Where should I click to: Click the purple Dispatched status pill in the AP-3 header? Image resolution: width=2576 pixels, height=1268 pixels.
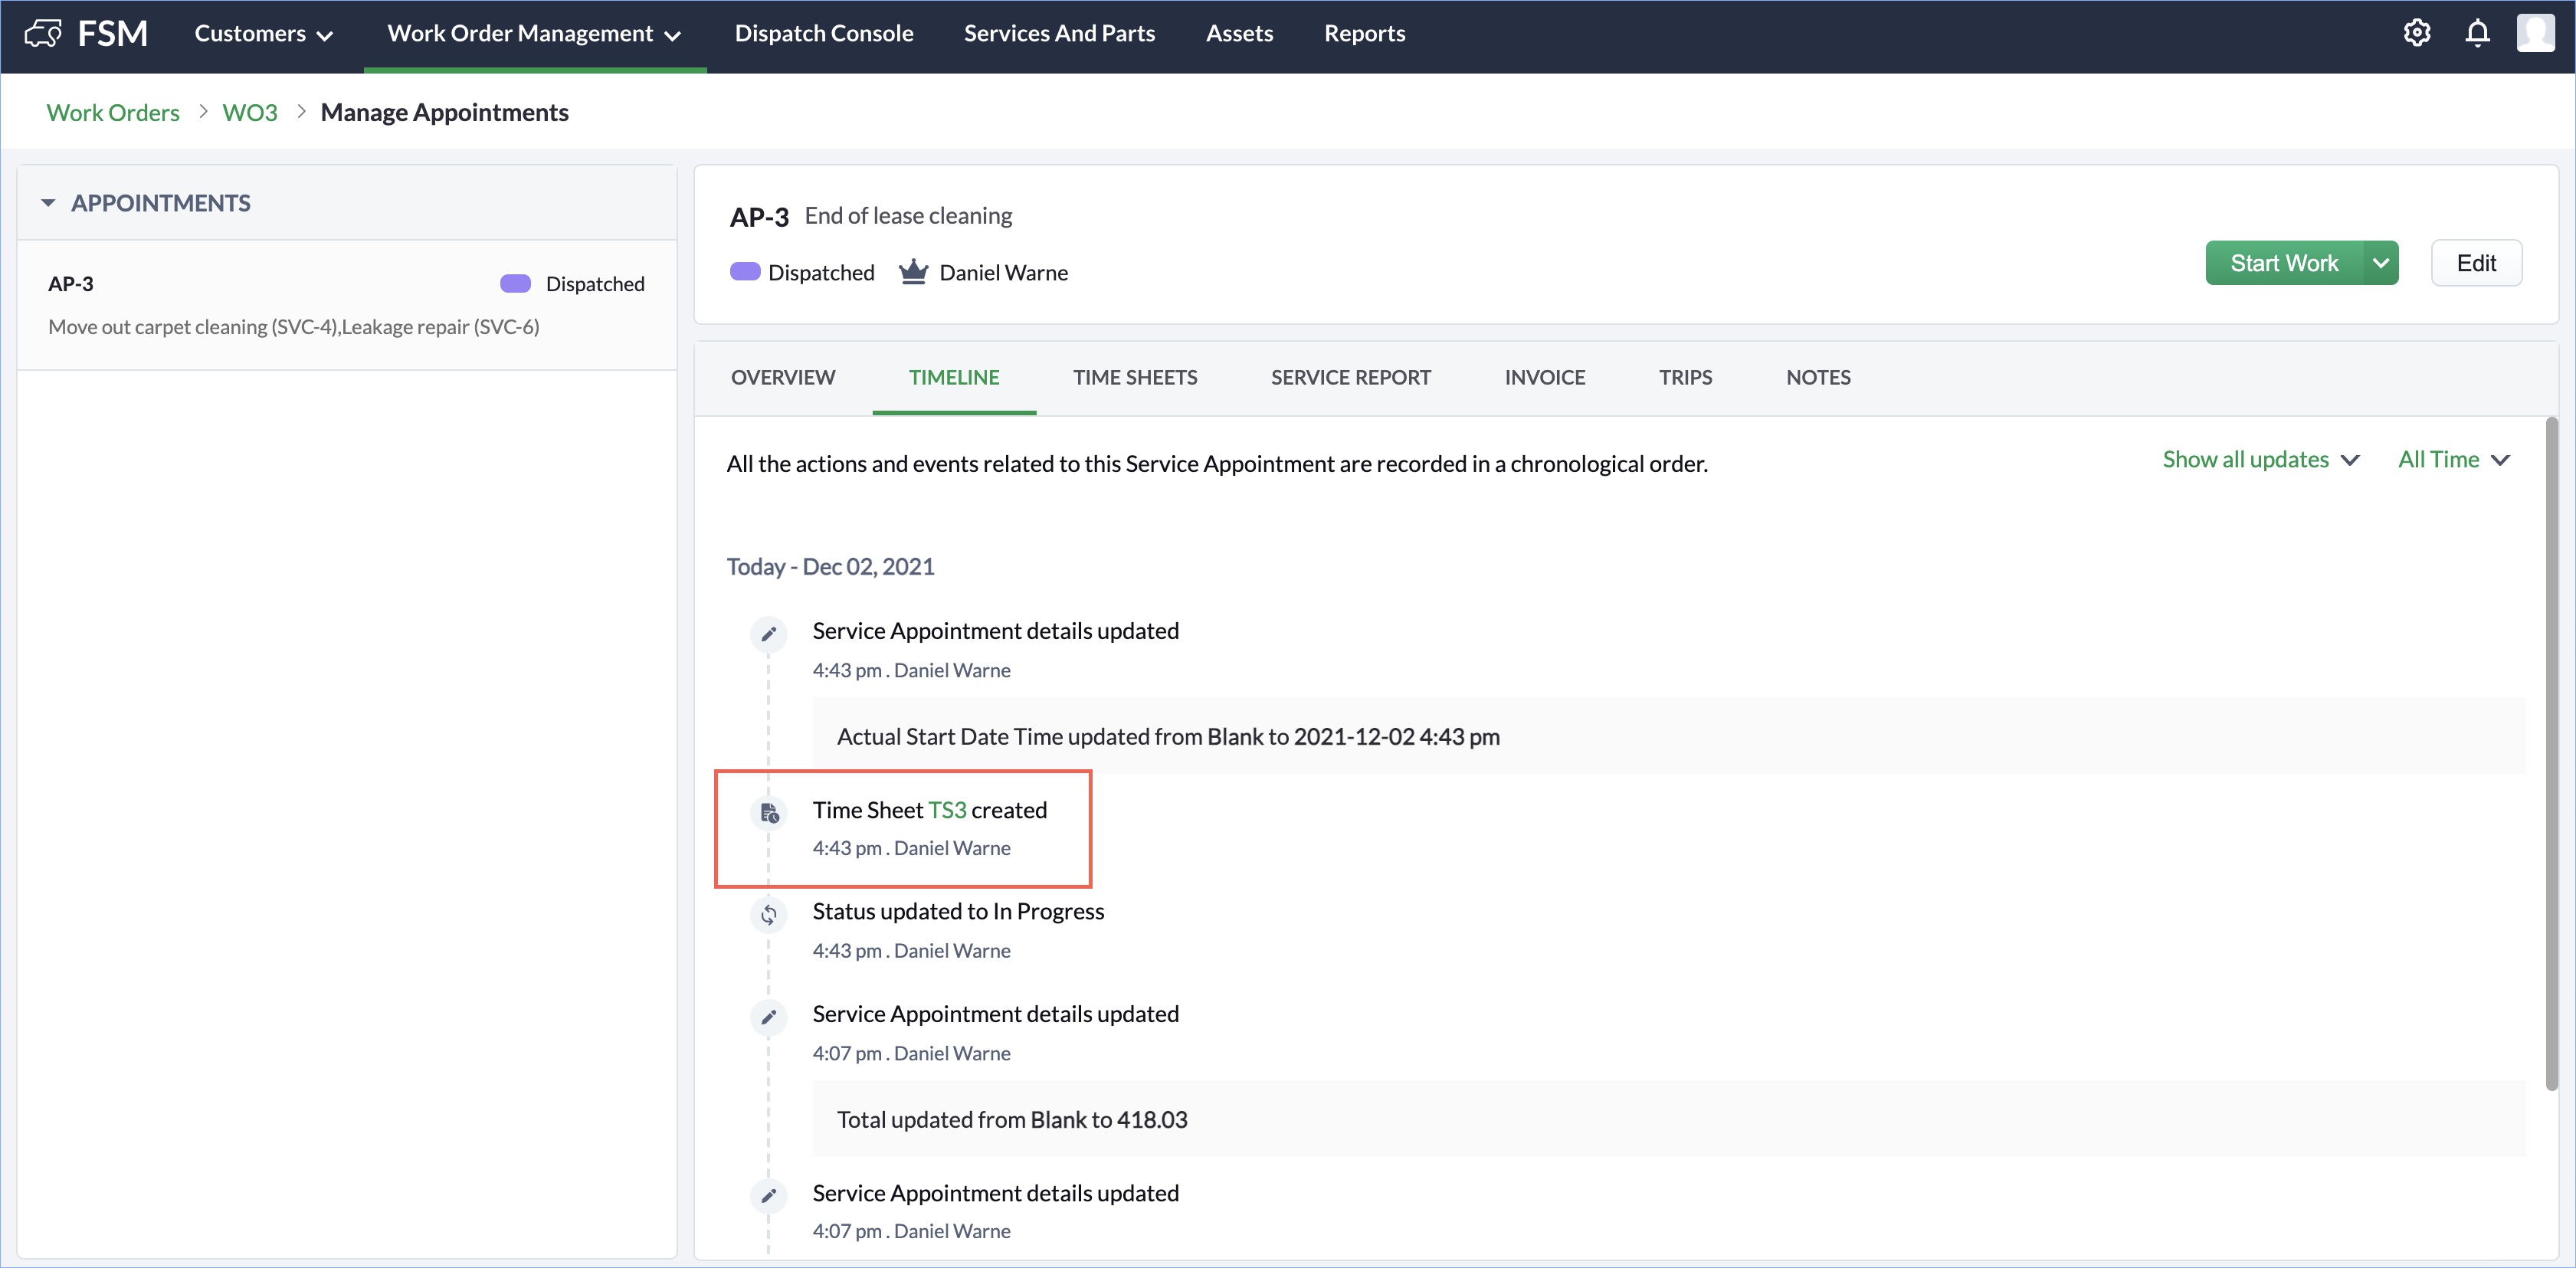pos(745,272)
